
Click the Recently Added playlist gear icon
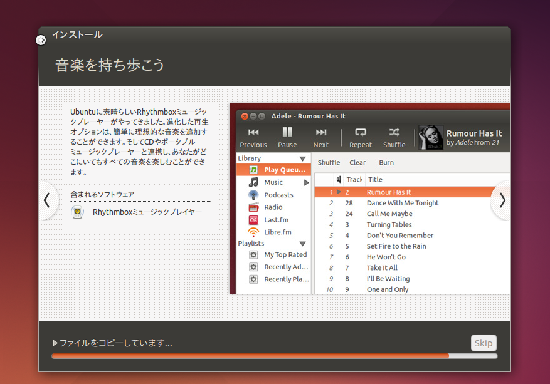253,267
